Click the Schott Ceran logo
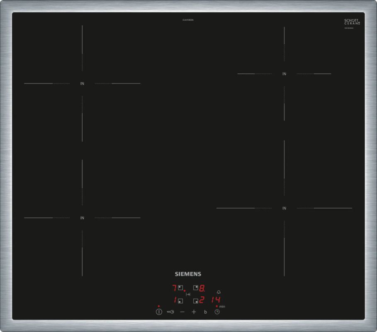 click(351, 22)
